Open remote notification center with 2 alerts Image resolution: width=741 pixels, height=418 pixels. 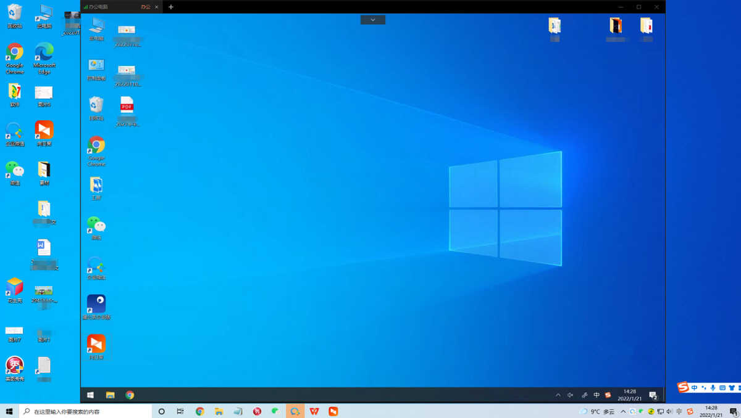[x=653, y=395]
